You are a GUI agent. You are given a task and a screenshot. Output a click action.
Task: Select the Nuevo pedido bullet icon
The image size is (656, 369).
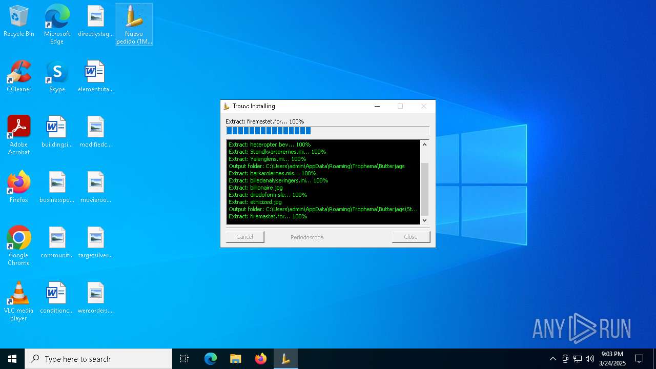pyautogui.click(x=134, y=24)
